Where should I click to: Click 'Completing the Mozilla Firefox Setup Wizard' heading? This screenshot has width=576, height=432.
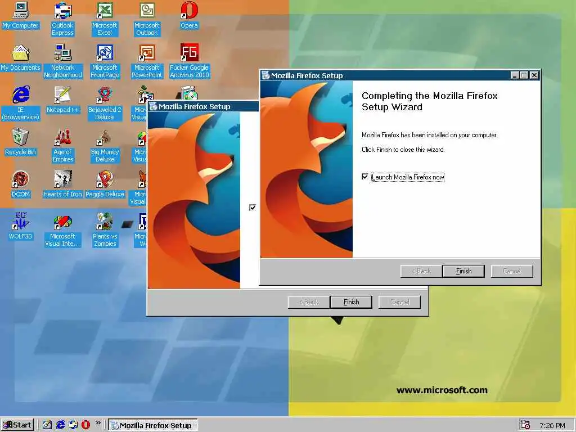point(429,101)
